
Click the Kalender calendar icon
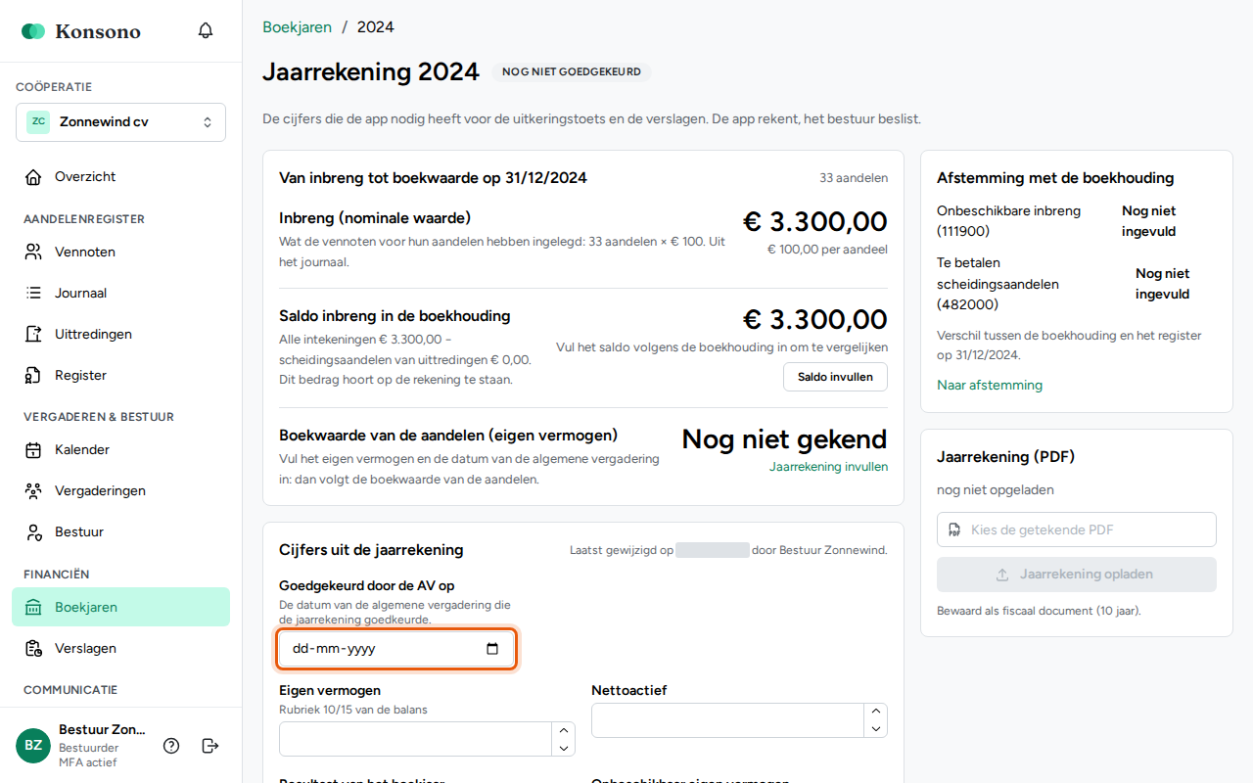click(33, 450)
